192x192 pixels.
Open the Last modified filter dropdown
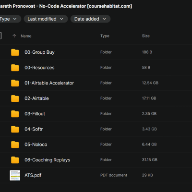[46, 19]
